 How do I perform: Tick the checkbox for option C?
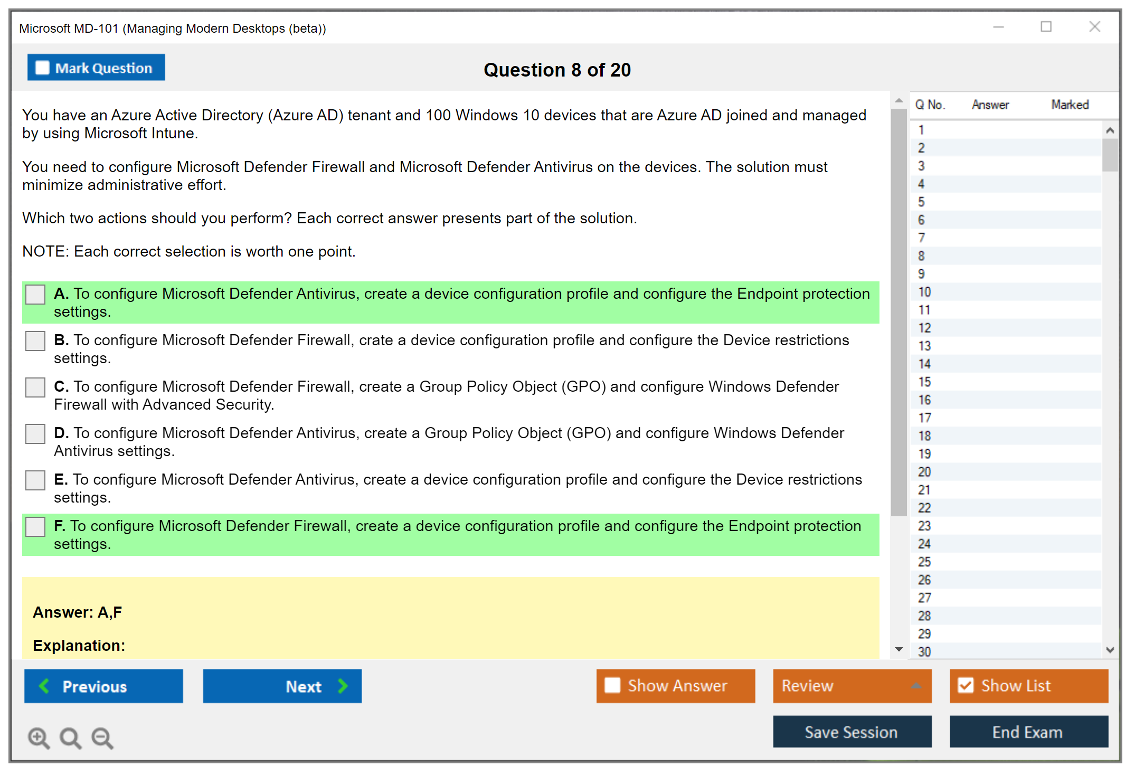click(x=35, y=387)
